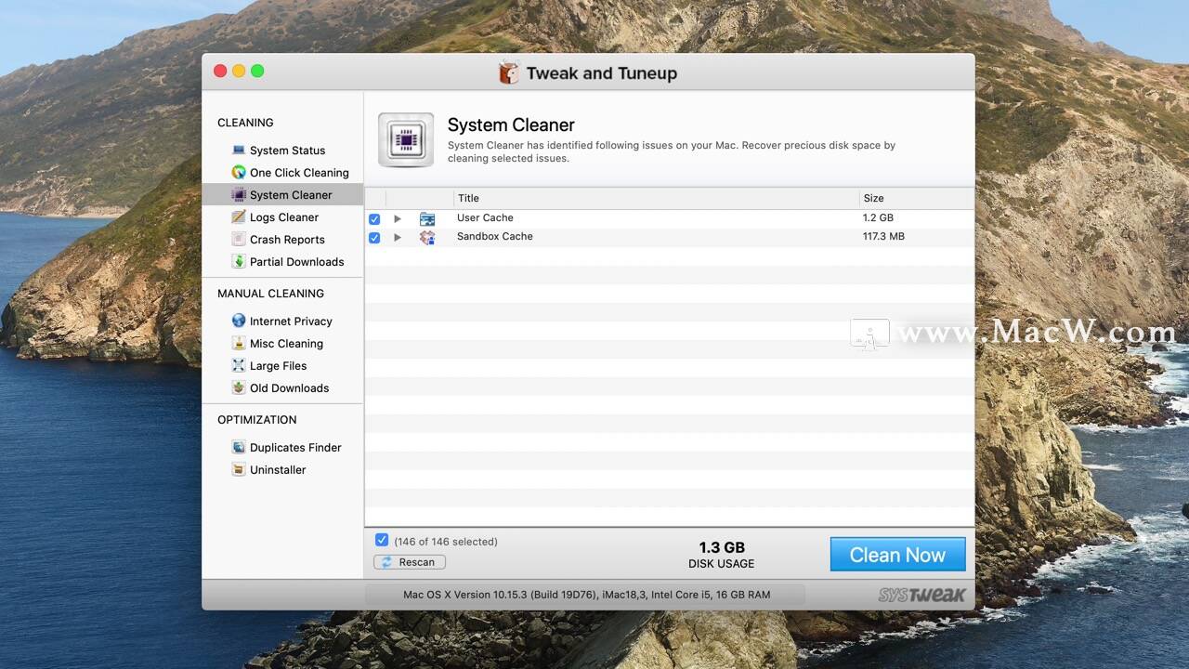Open Partial Downloads section
The height and width of the screenshot is (669, 1189).
[296, 262]
